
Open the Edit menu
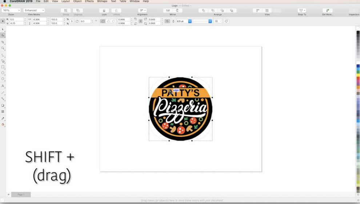point(46,1)
